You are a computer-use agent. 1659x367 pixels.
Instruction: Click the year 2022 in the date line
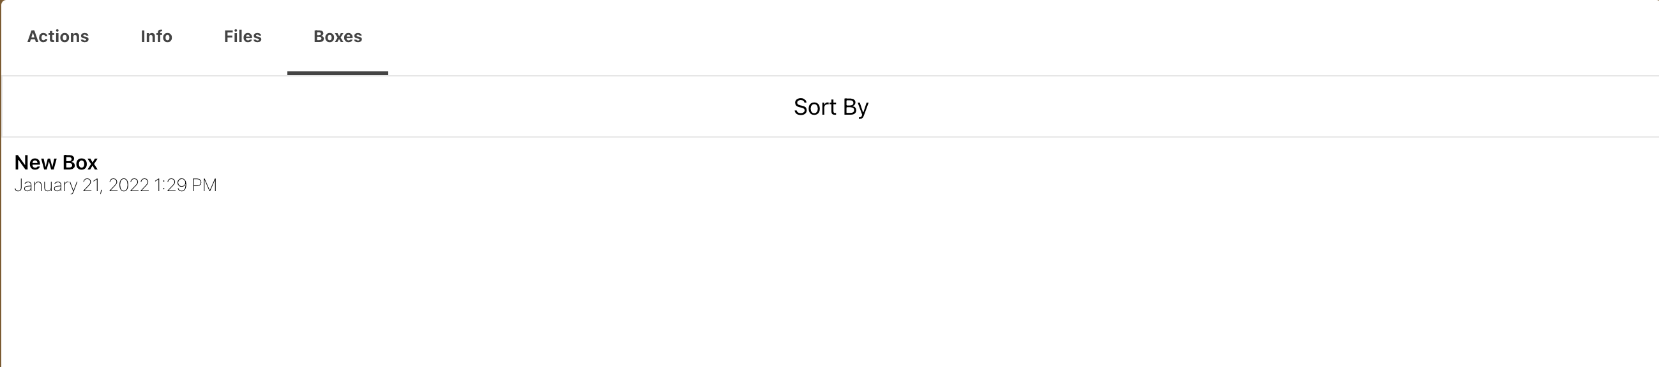129,186
